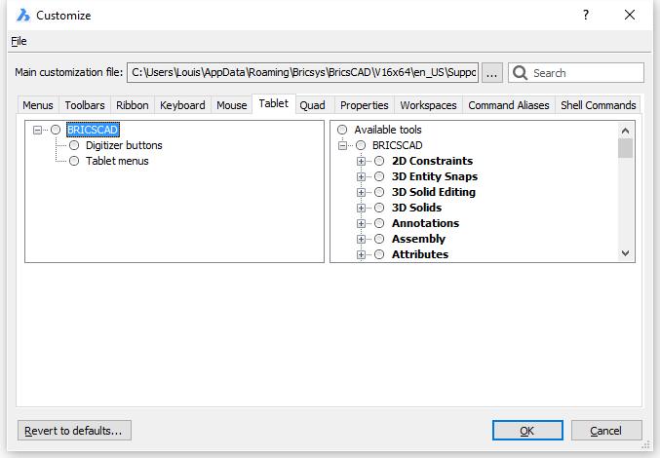Select BRICSCAD item under Available tools
660x458 pixels.
(397, 145)
